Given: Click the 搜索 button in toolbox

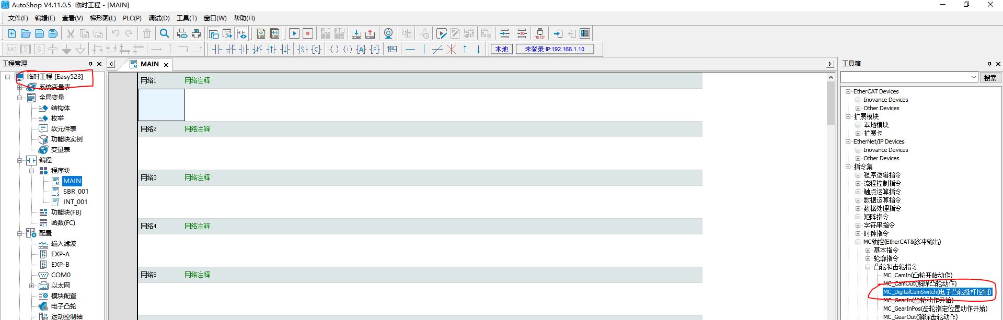Looking at the screenshot, I should (x=989, y=77).
